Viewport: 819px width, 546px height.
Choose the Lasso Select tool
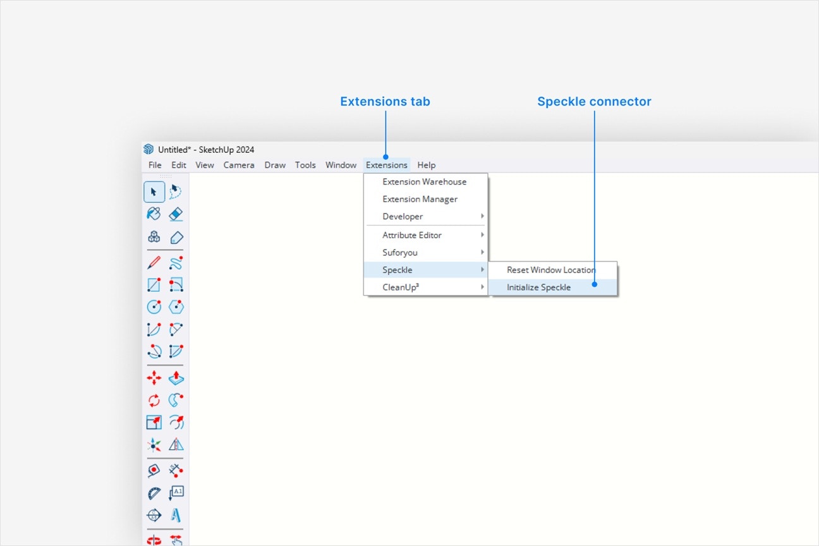click(x=176, y=192)
